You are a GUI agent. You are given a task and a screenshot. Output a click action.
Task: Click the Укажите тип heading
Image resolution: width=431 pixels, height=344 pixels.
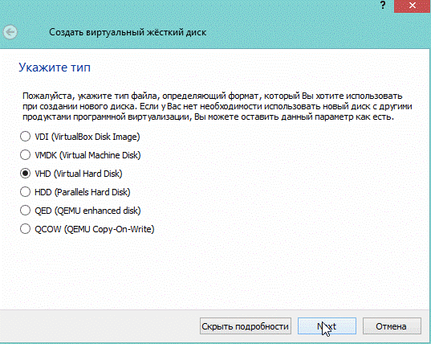[55, 68]
